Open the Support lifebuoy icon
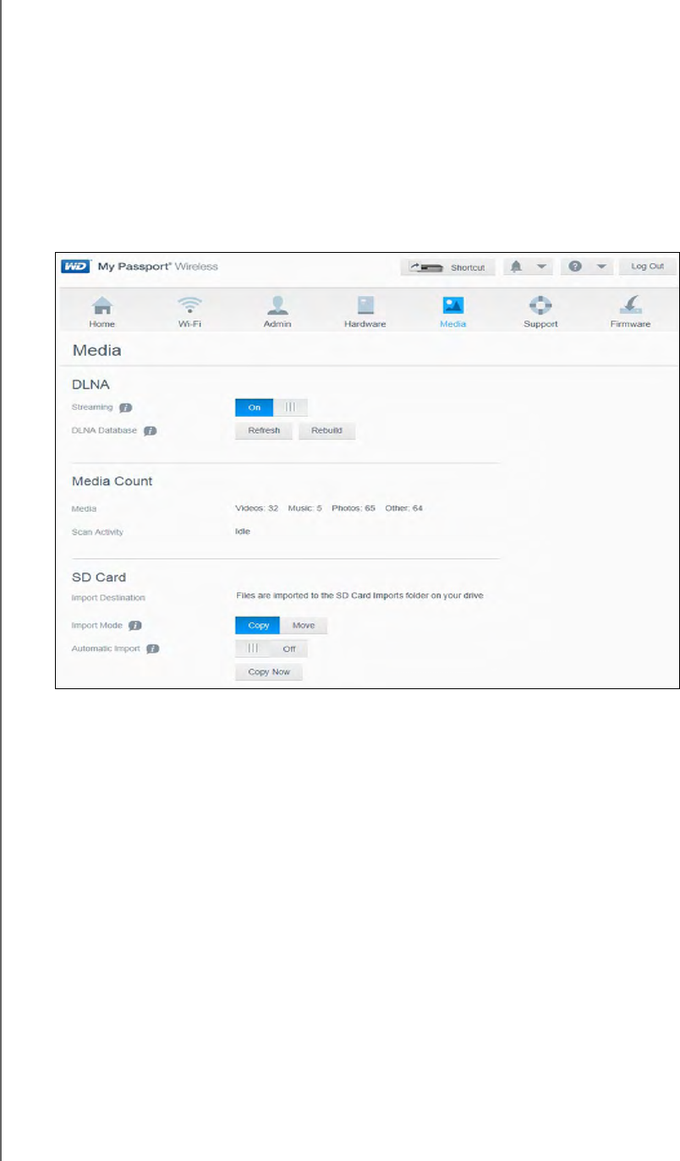The height and width of the screenshot is (1161, 680). (540, 304)
